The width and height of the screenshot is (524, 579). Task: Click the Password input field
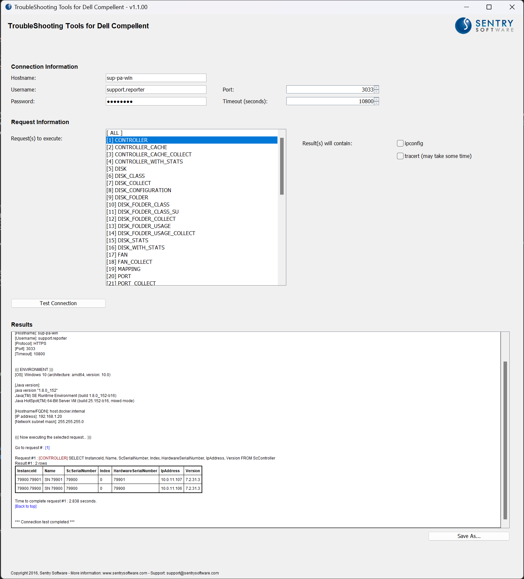coord(156,101)
